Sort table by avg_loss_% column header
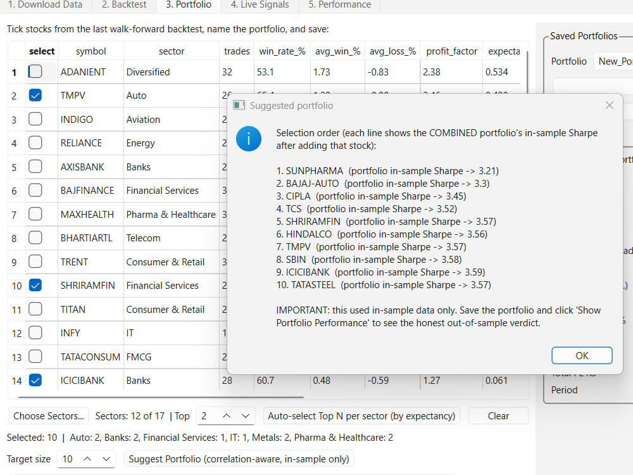 [x=392, y=51]
